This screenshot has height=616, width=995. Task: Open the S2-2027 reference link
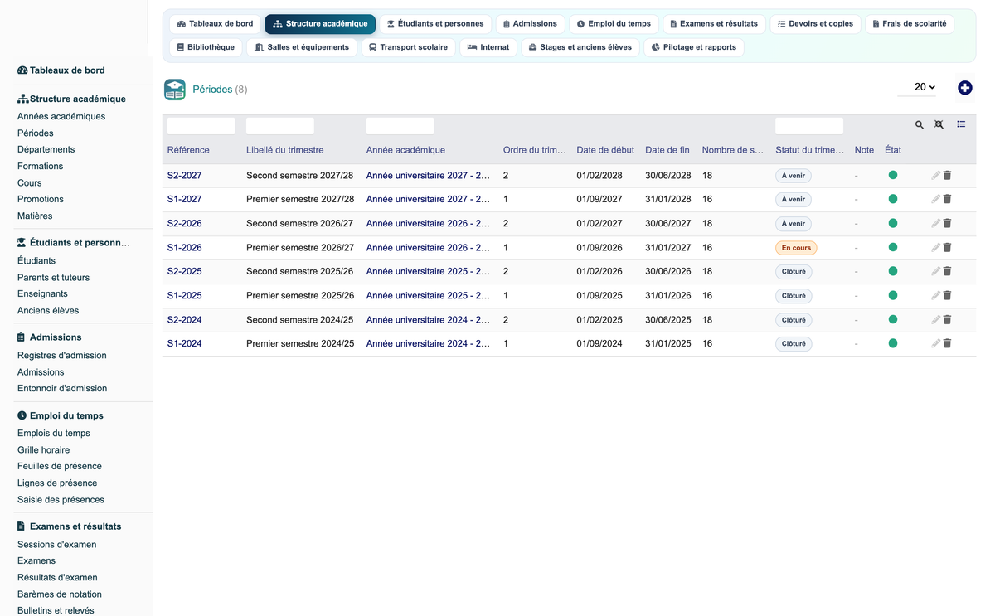tap(184, 176)
